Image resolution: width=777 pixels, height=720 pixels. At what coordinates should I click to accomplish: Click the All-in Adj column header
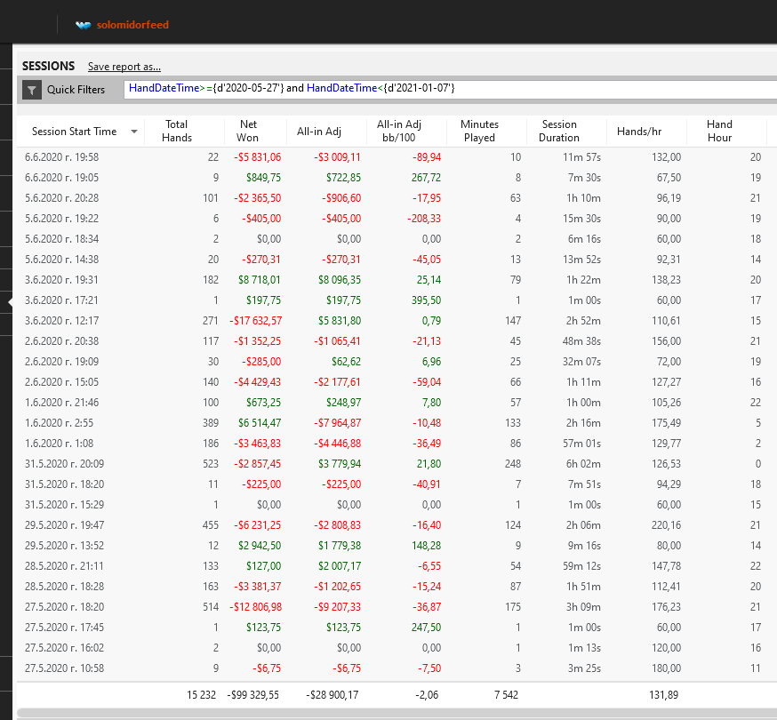pos(319,132)
